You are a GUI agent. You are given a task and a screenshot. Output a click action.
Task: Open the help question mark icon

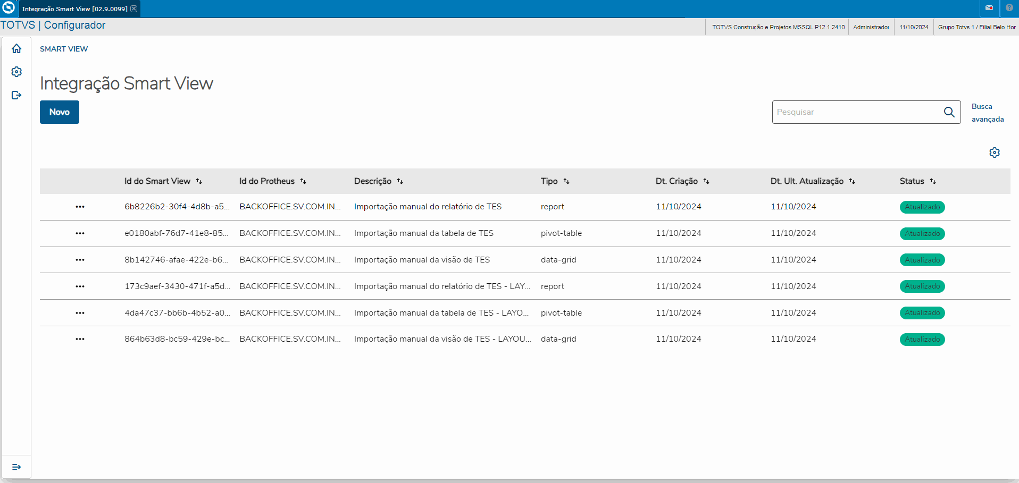coord(1009,8)
